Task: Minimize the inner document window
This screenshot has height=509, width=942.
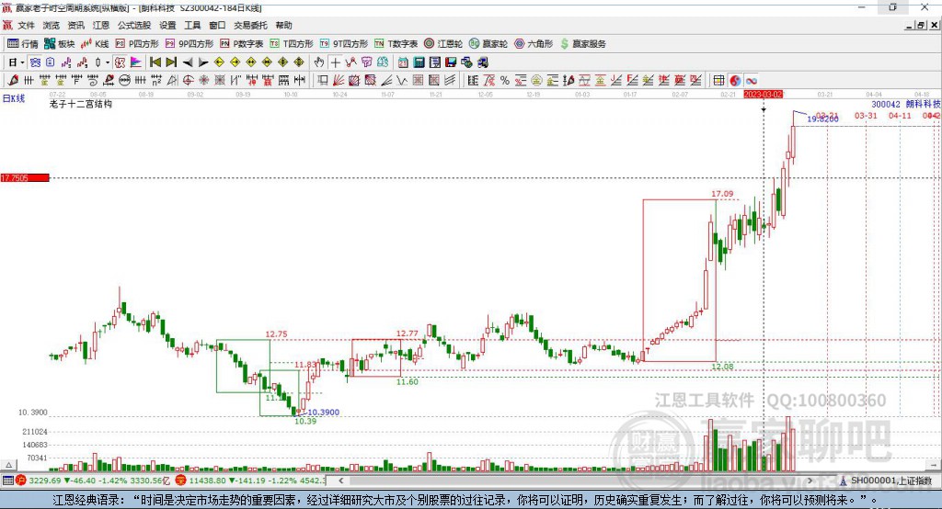Action: click(x=910, y=25)
